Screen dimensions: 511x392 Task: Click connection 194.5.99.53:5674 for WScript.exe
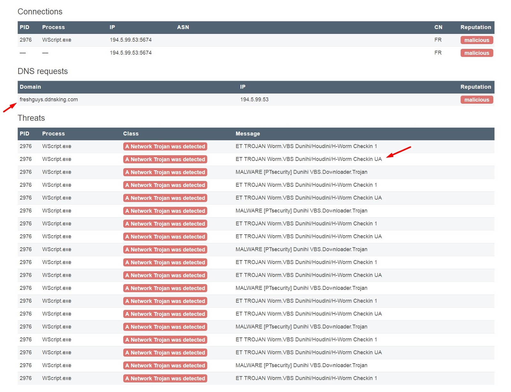coord(130,40)
